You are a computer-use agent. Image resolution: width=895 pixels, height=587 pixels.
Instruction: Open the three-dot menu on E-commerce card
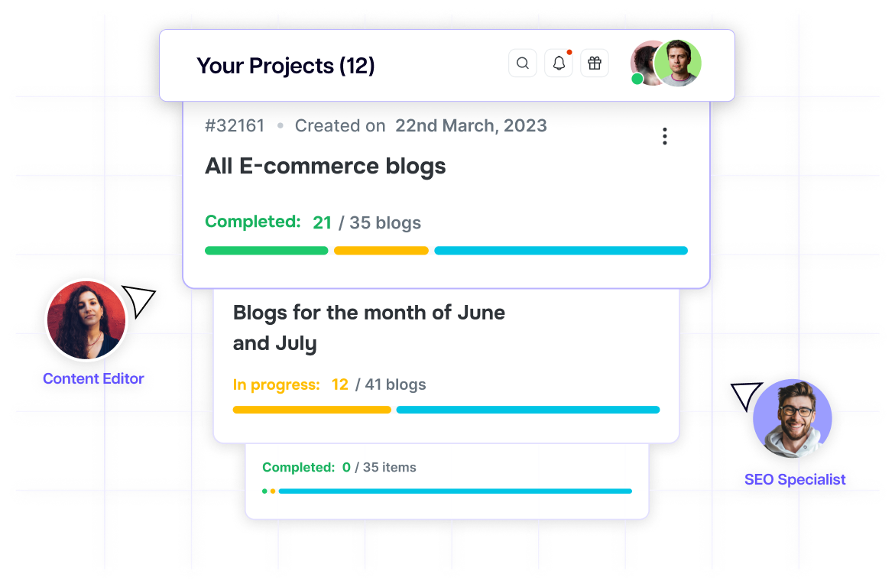[665, 137]
